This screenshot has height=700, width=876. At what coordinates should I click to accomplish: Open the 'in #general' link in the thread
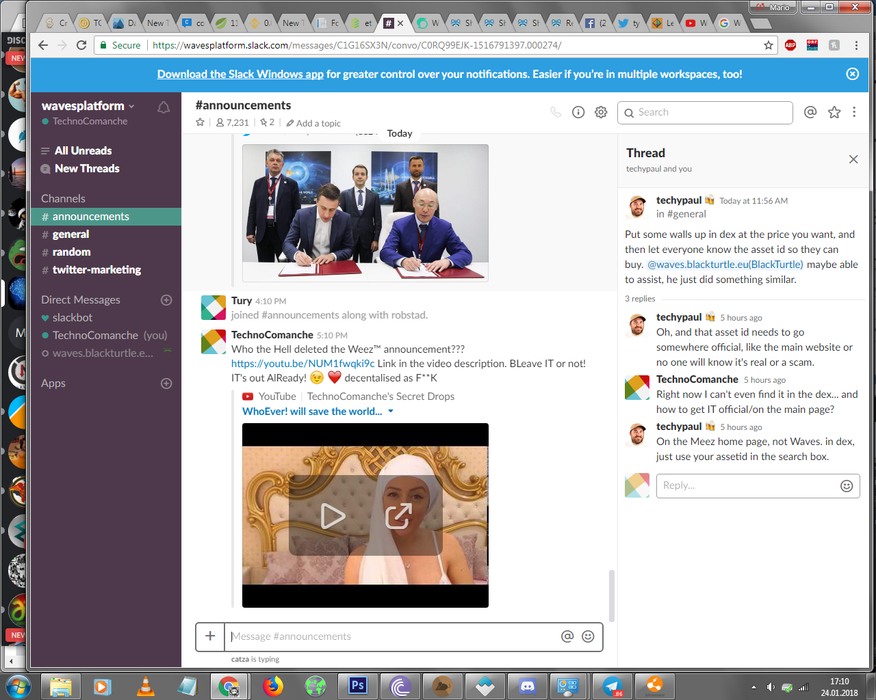(681, 214)
